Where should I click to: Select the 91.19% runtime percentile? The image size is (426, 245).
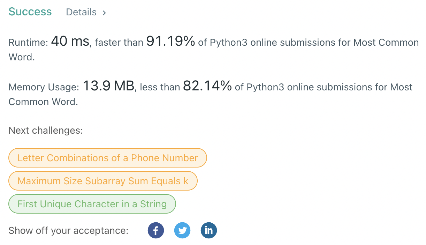pos(170,42)
